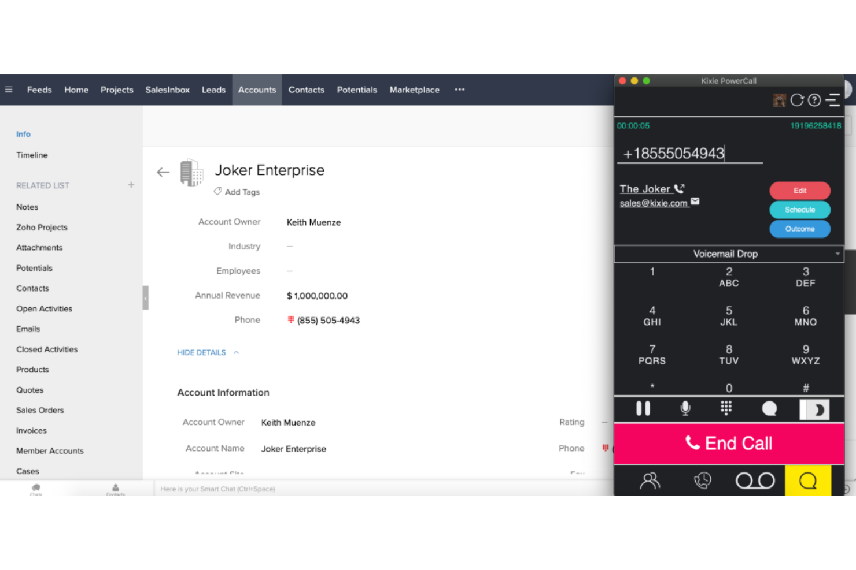End the current call
The width and height of the screenshot is (856, 570).
(x=729, y=444)
